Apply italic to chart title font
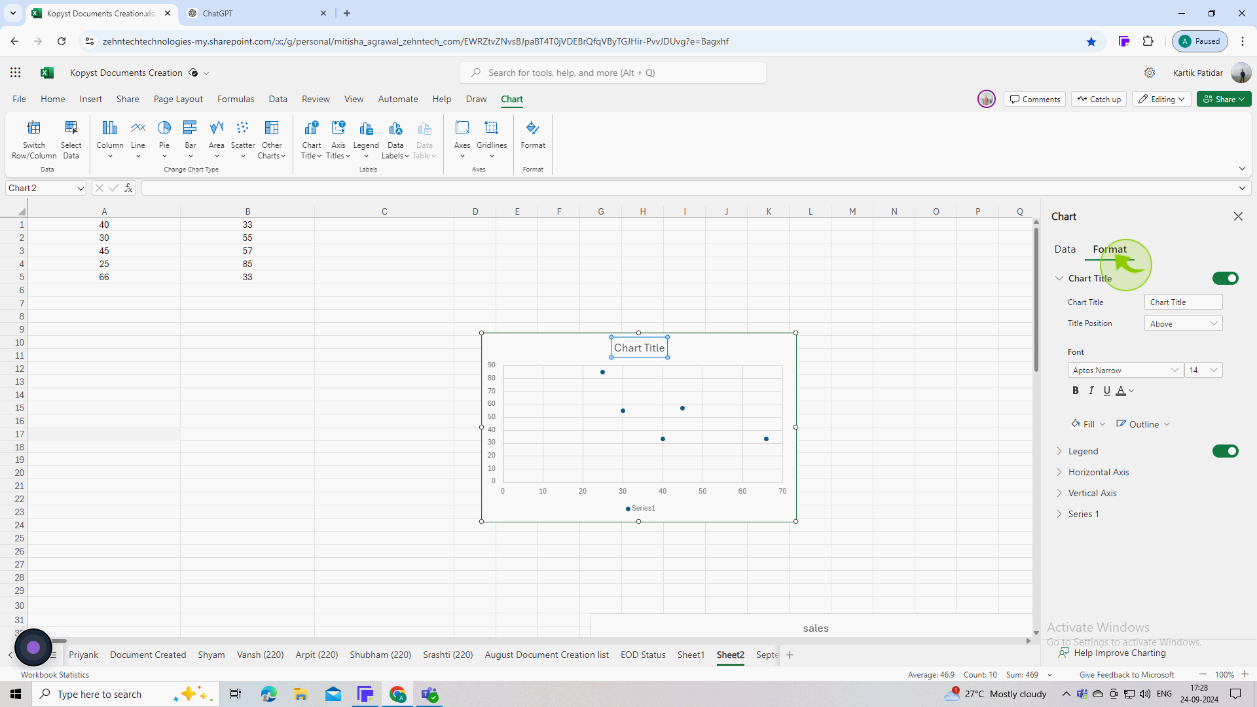 (x=1091, y=391)
